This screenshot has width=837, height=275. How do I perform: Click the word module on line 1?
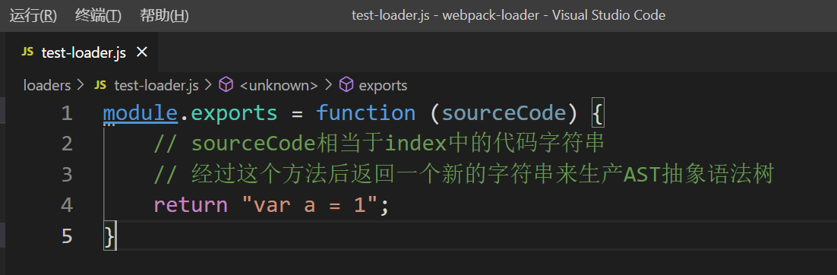click(141, 113)
